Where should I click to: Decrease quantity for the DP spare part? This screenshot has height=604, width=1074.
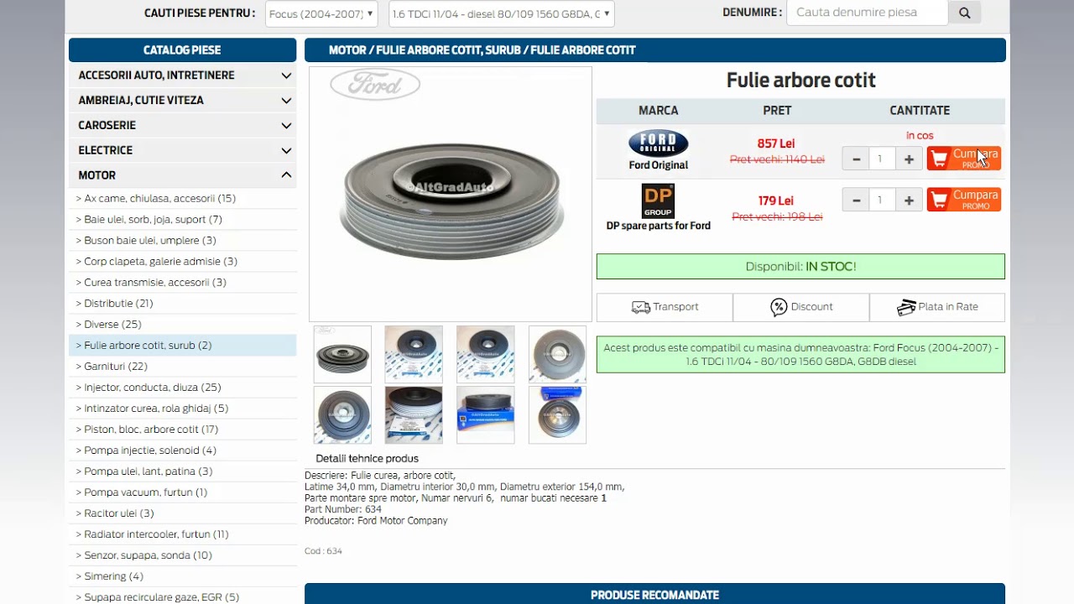pos(856,200)
